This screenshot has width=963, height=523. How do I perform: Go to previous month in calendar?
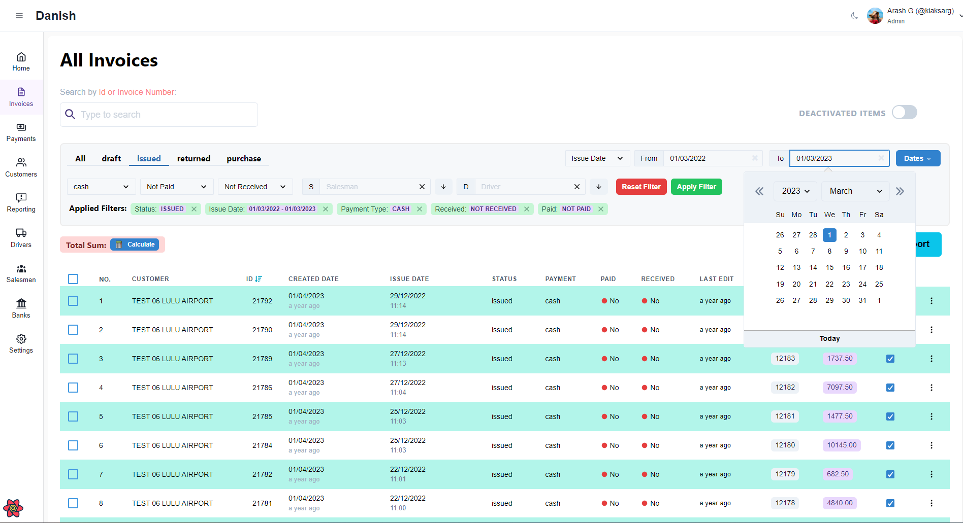pos(759,191)
